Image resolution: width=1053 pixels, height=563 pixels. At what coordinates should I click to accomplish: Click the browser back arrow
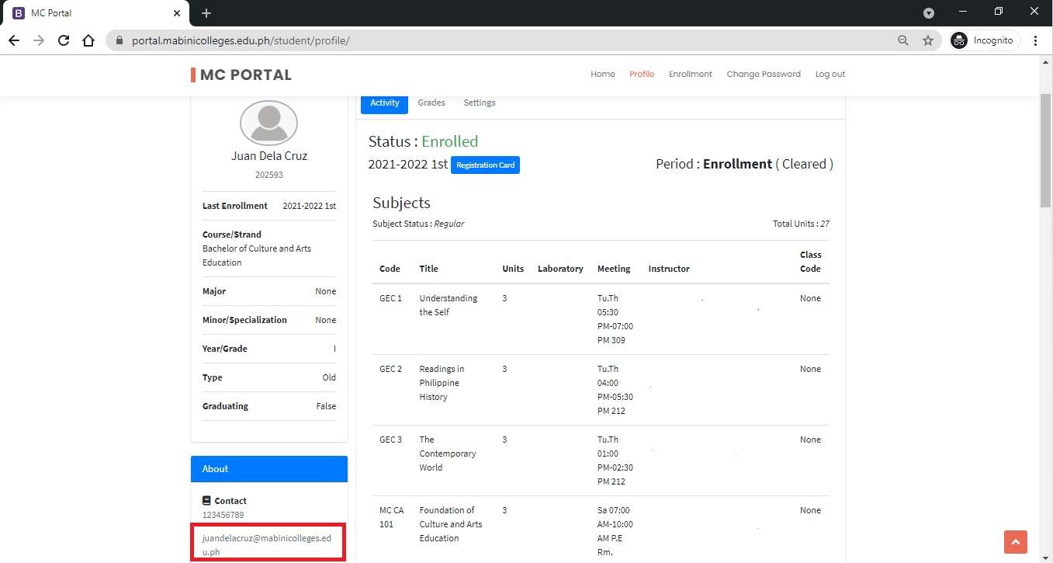(14, 40)
